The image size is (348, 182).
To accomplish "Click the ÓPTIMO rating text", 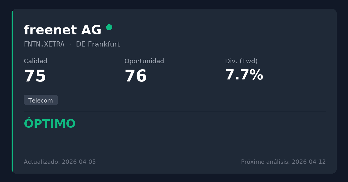I will (x=50, y=124).
